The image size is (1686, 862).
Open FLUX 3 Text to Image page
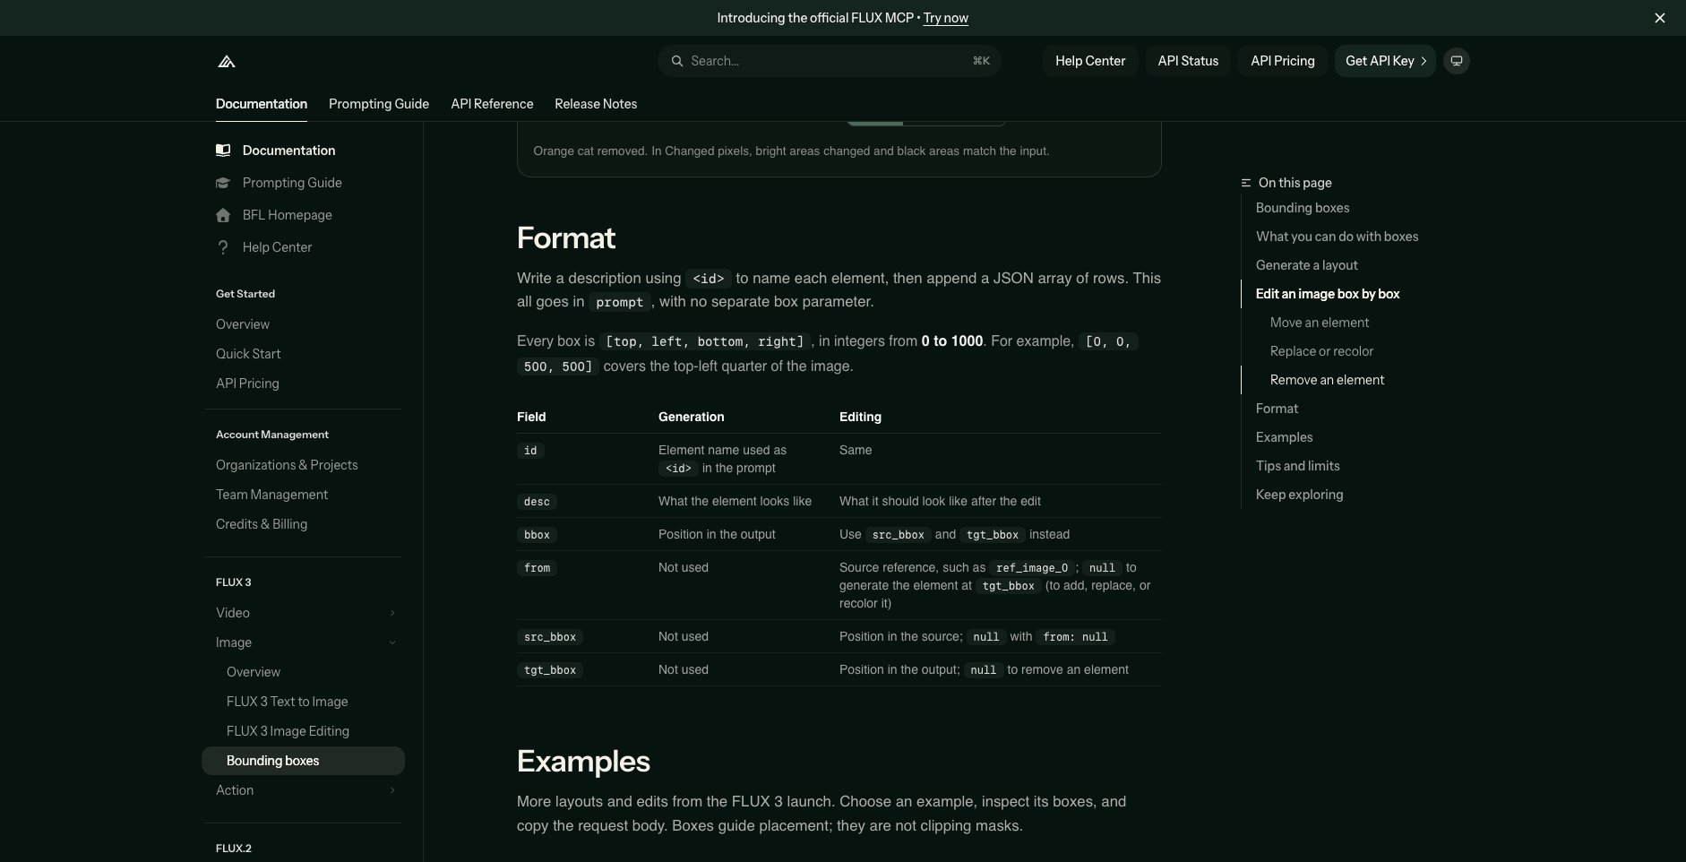pyautogui.click(x=288, y=702)
